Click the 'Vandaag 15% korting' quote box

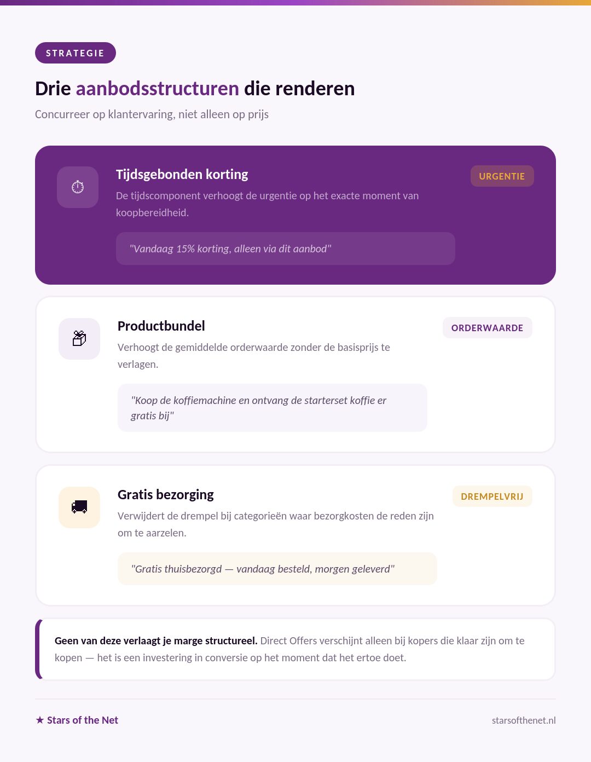tap(286, 249)
